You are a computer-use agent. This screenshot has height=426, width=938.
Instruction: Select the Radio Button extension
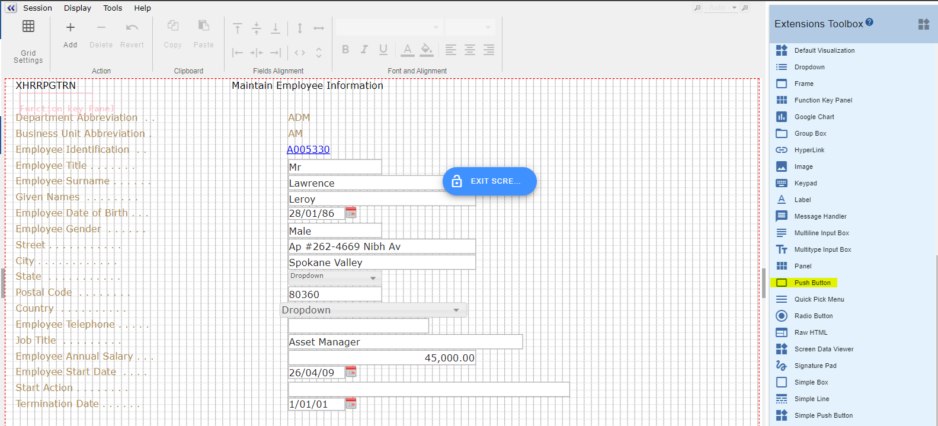[x=813, y=316]
